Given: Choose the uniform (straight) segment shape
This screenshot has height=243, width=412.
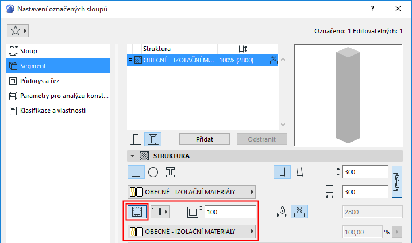Looking at the screenshot, I should (282, 171).
